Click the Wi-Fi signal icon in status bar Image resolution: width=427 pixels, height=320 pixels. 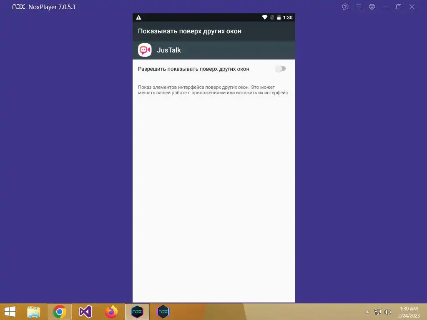[x=264, y=17]
